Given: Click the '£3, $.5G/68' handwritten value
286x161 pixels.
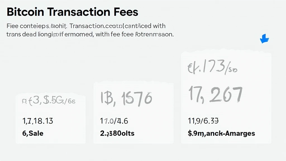Looking at the screenshot, I should 48,101.
